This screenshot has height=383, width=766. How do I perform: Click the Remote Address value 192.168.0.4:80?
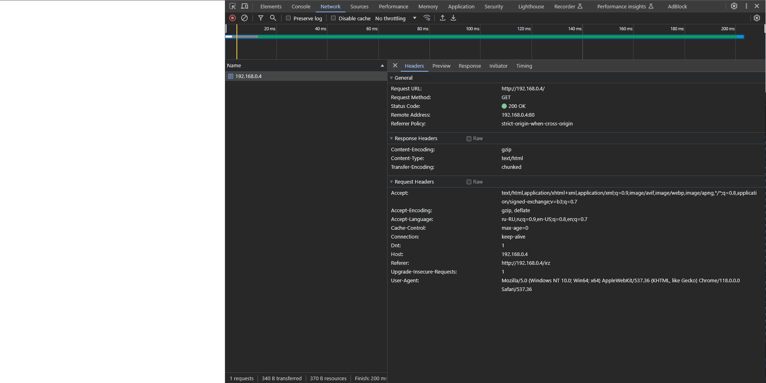[x=518, y=115]
